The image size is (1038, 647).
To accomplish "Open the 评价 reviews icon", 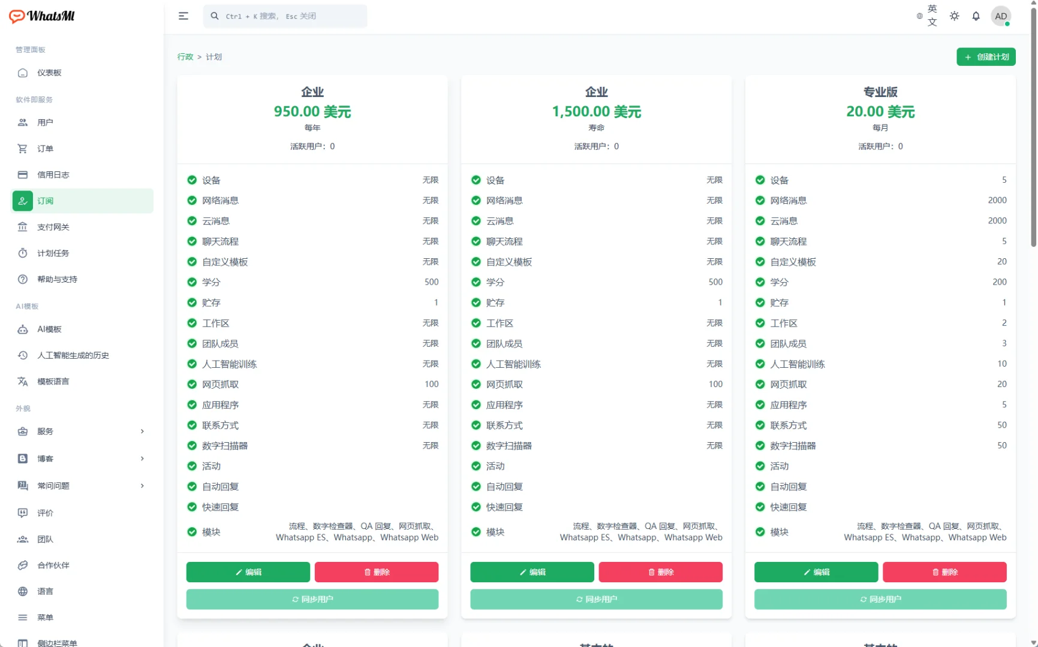I will click(x=23, y=513).
